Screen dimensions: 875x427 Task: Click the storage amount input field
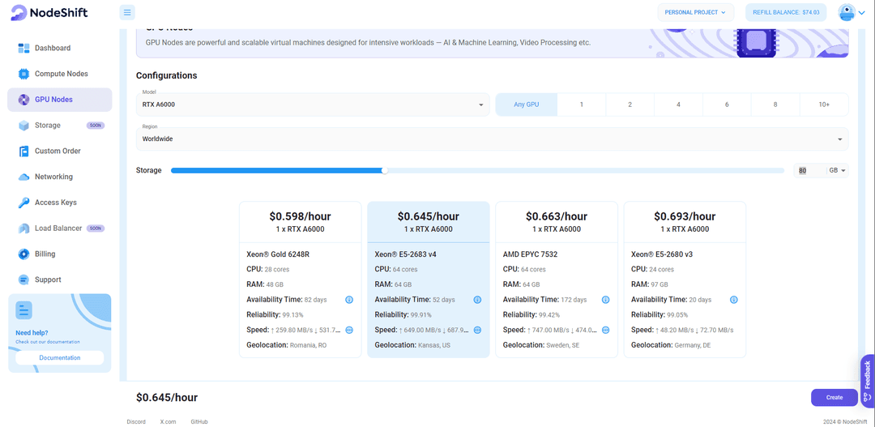pyautogui.click(x=810, y=170)
